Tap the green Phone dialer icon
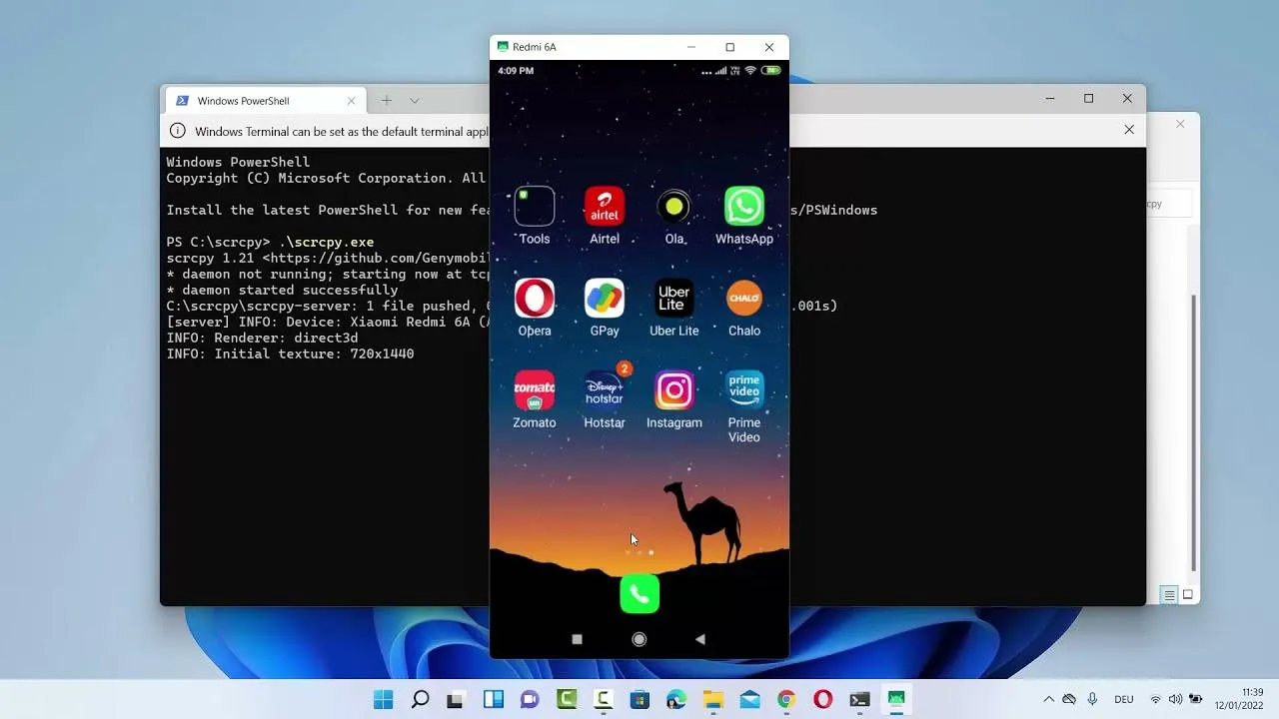This screenshot has height=719, width=1279. [639, 594]
